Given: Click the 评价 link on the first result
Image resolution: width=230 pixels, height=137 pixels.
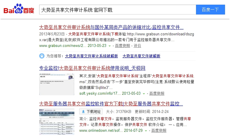Looking at the screenshot, I should (137, 46).
